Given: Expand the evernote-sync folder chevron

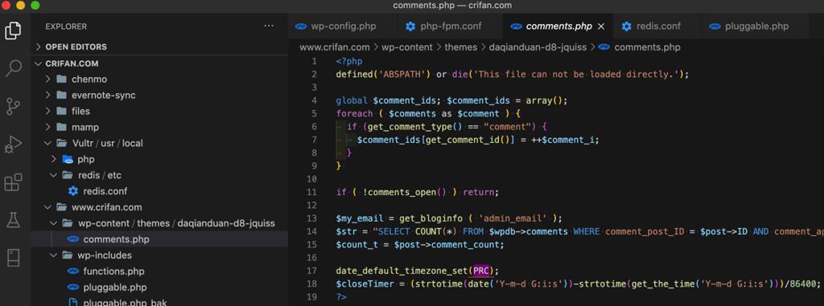Looking at the screenshot, I should (x=47, y=95).
